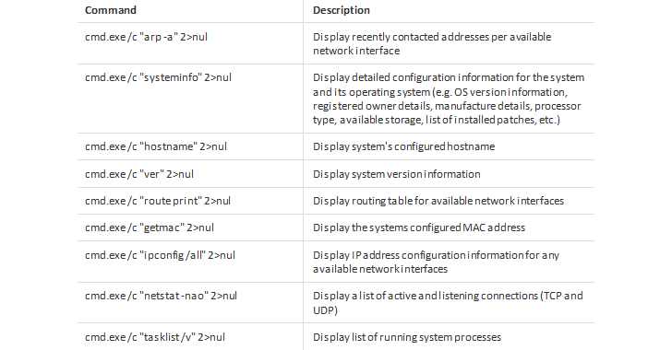Click the routing table description
The width and height of the screenshot is (672, 350).
point(438,201)
